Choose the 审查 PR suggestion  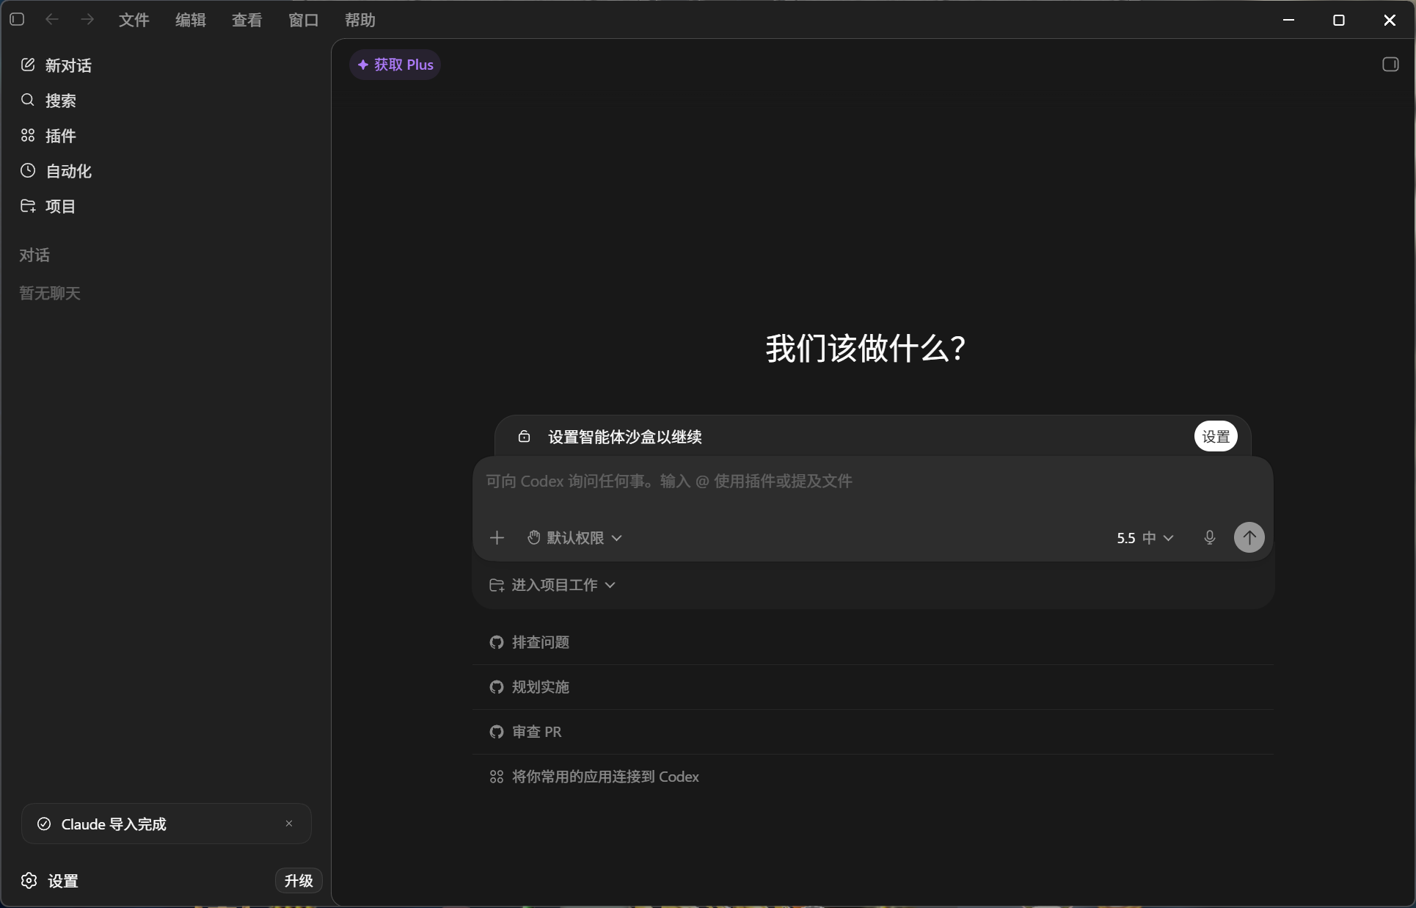(873, 732)
